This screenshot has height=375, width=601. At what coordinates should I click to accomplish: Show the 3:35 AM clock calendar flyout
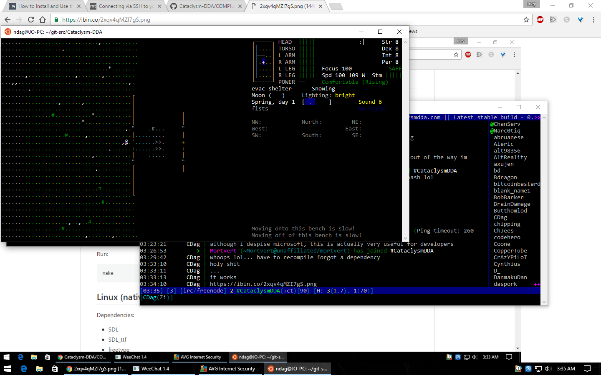tap(566, 369)
